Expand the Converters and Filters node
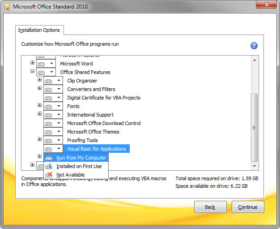 pyautogui.click(x=39, y=88)
